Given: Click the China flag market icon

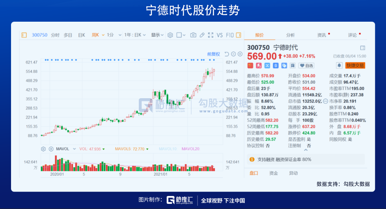Looking at the screenshot, I should pos(250,65).
